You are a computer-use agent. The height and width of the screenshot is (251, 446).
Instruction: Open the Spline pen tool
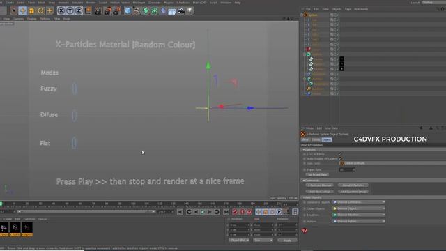[137, 11]
